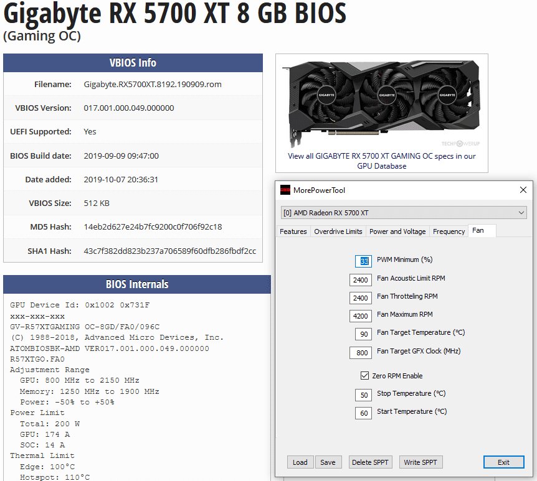Click the Load button
The image size is (537, 481).
(300, 462)
